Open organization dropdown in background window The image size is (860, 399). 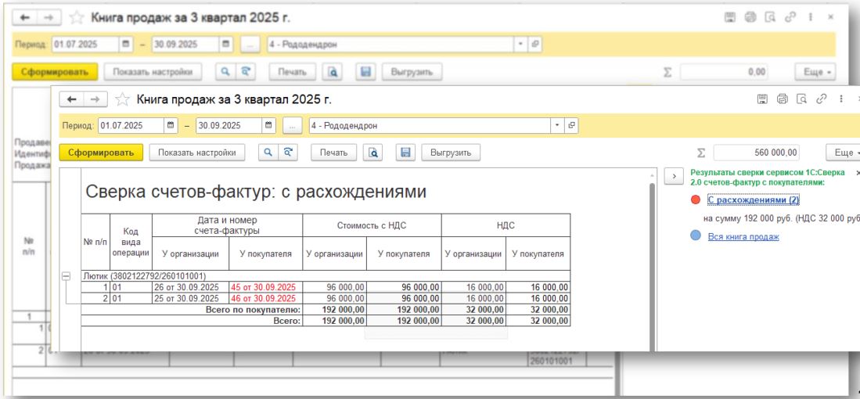[x=521, y=44]
